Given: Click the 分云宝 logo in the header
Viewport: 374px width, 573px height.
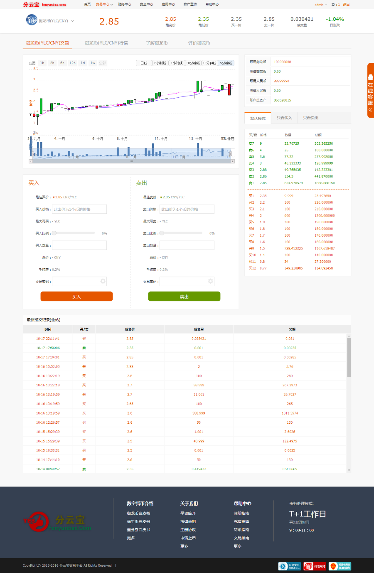Looking at the screenshot, I should 44,5.
